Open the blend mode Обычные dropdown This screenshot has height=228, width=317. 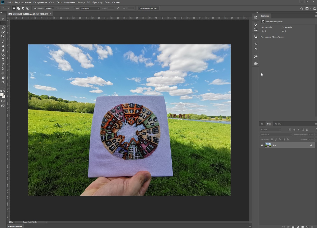tap(276, 135)
